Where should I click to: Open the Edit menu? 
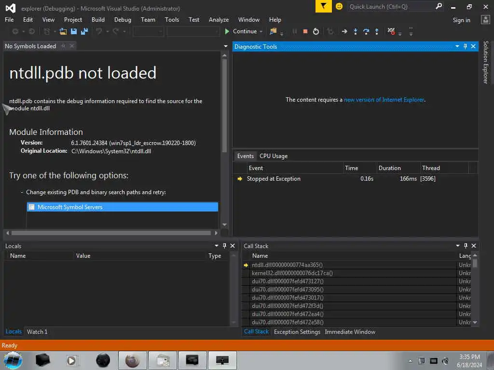(x=27, y=19)
